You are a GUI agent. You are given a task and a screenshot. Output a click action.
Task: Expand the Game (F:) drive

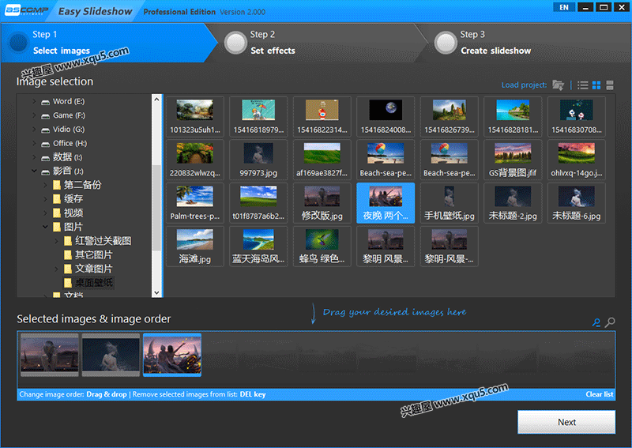click(34, 115)
